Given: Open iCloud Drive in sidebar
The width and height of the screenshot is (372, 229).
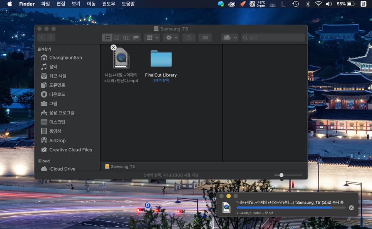Looking at the screenshot, I should (x=58, y=169).
